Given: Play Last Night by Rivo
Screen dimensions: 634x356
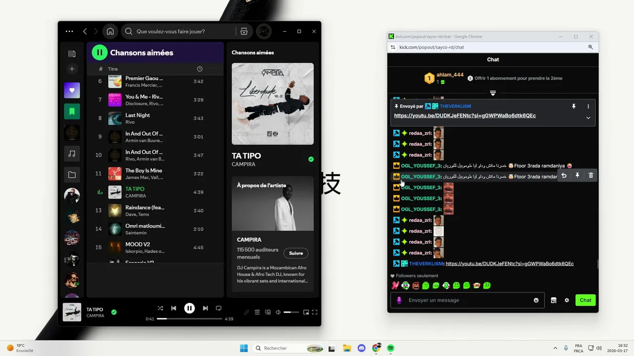Looking at the screenshot, I should tap(155, 118).
